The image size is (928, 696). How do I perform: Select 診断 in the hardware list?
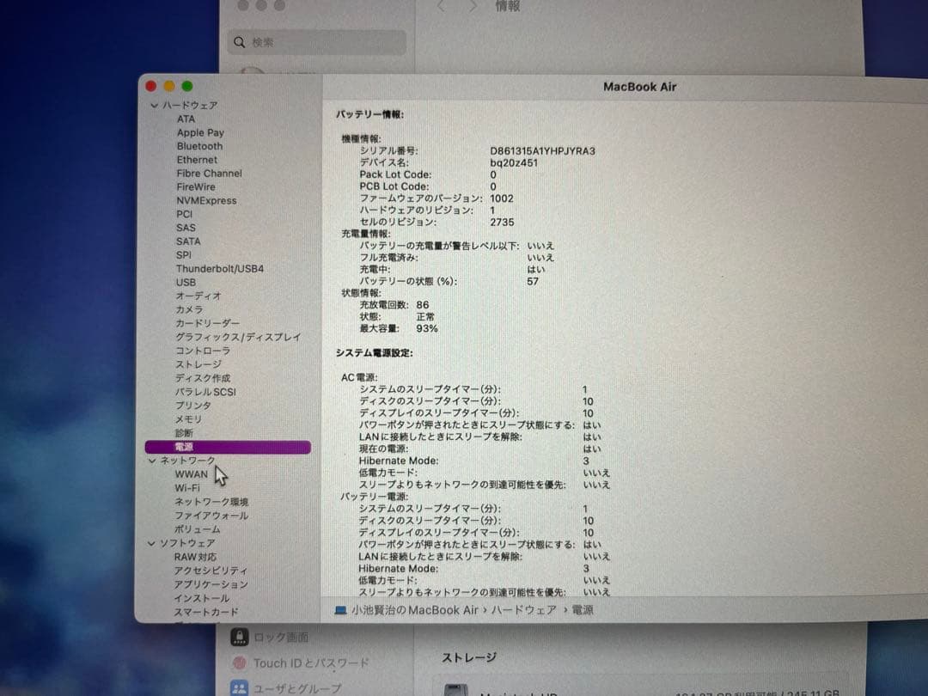coord(182,432)
